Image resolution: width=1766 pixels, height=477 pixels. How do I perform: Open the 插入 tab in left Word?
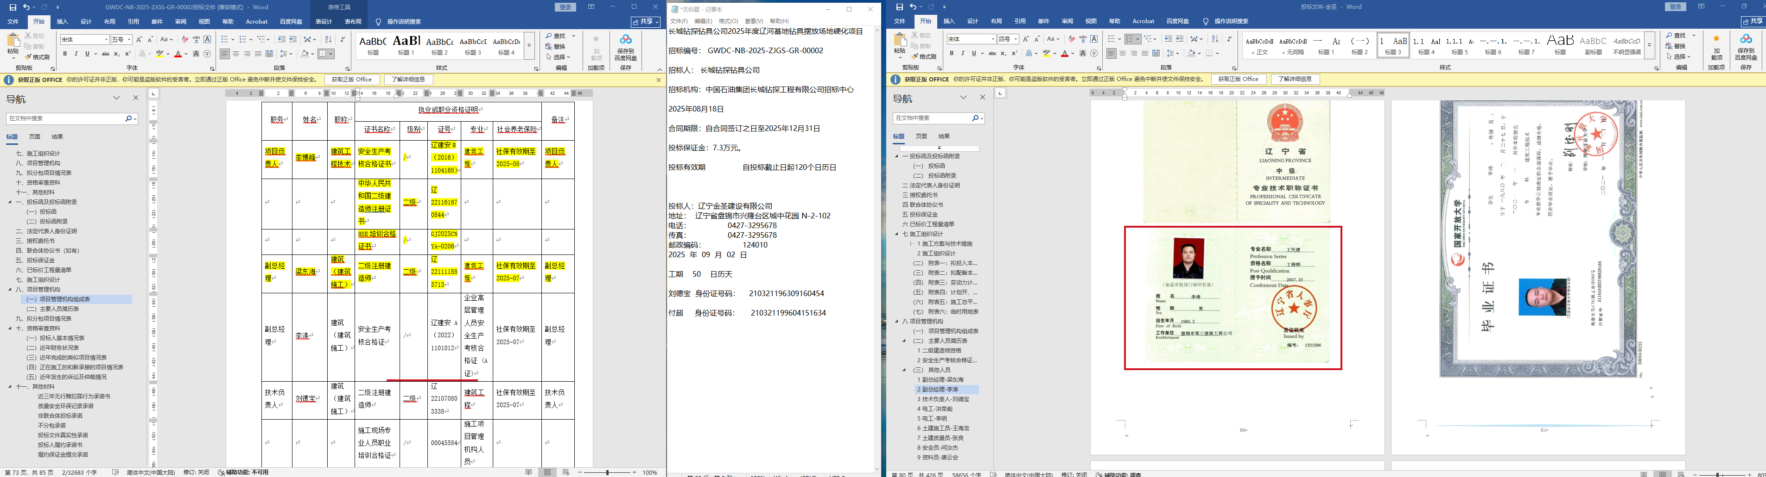click(63, 22)
